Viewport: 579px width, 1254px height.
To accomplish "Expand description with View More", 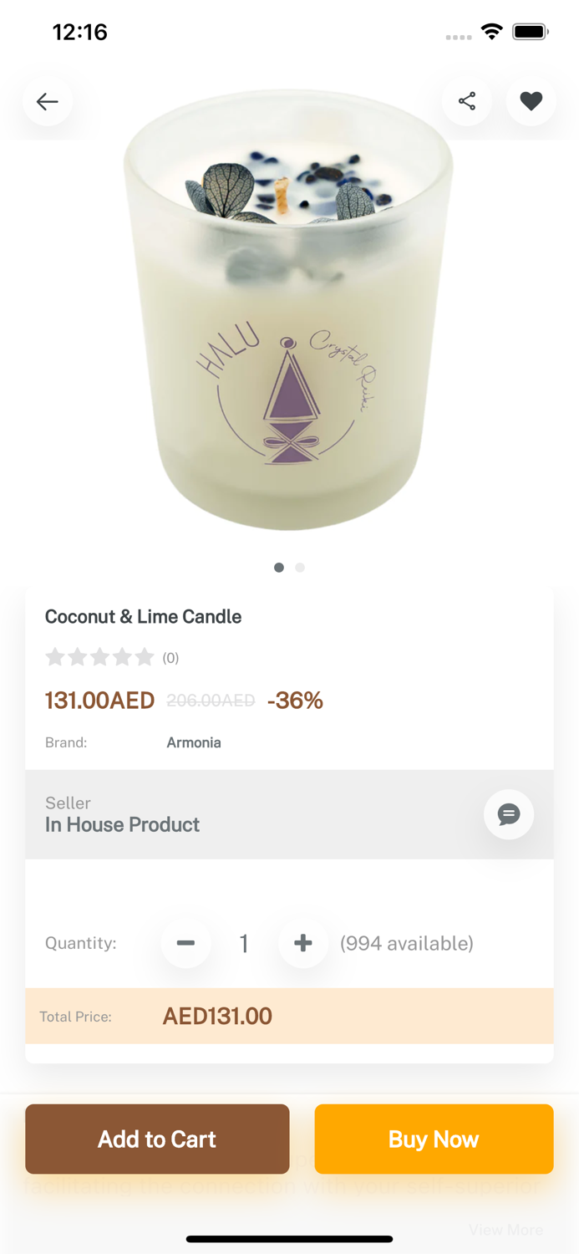I will [505, 1230].
